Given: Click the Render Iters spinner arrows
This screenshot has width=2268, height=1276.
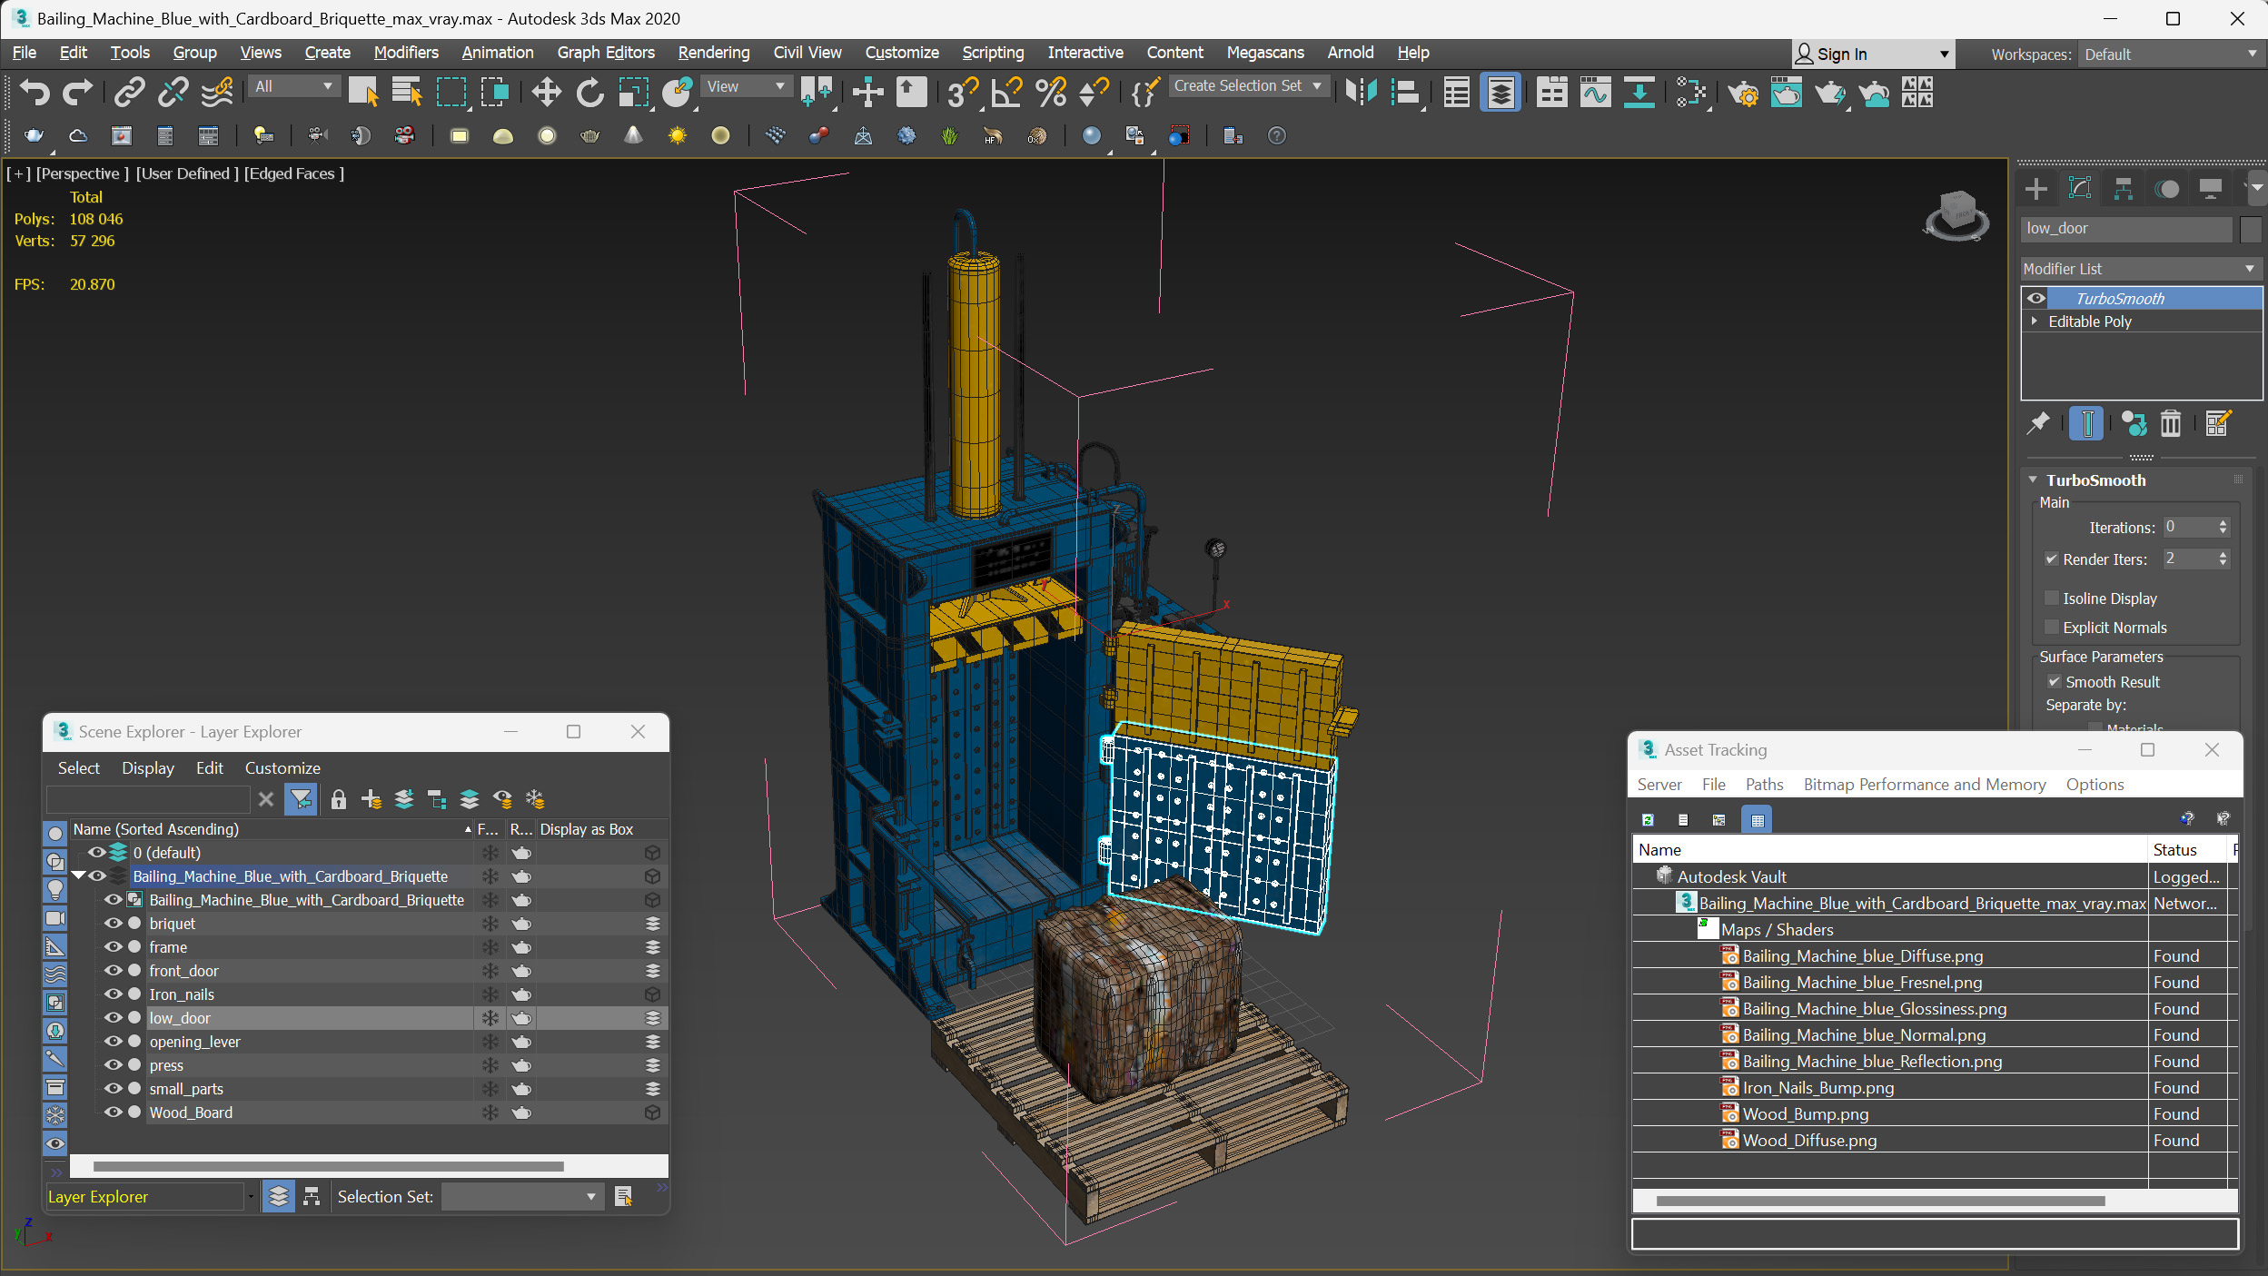Looking at the screenshot, I should click(2223, 559).
